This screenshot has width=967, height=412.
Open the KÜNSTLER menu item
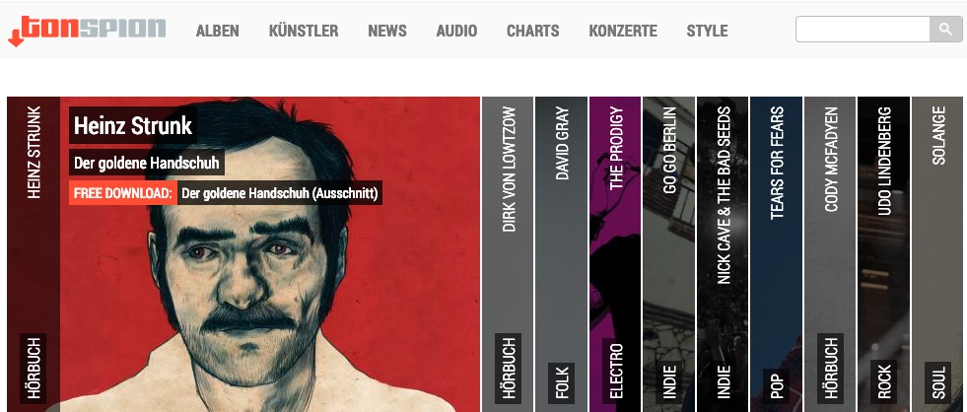tap(304, 31)
